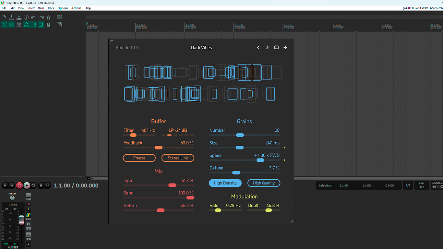Undo the last action
Image resolution: width=443 pixels, height=249 pixels.
click(34, 17)
